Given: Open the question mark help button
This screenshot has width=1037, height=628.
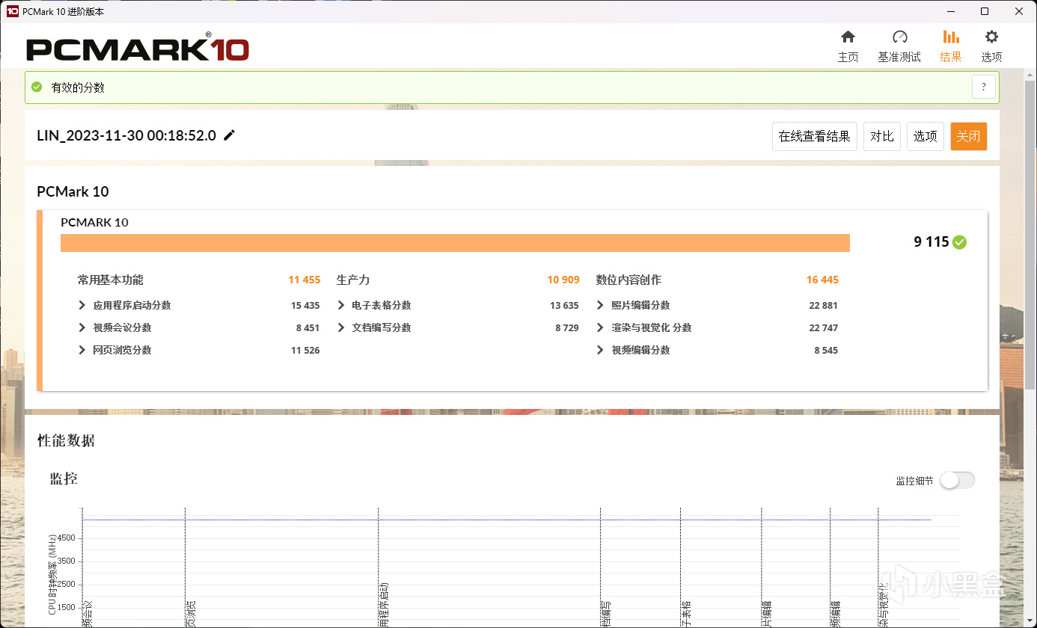Looking at the screenshot, I should pos(984,87).
